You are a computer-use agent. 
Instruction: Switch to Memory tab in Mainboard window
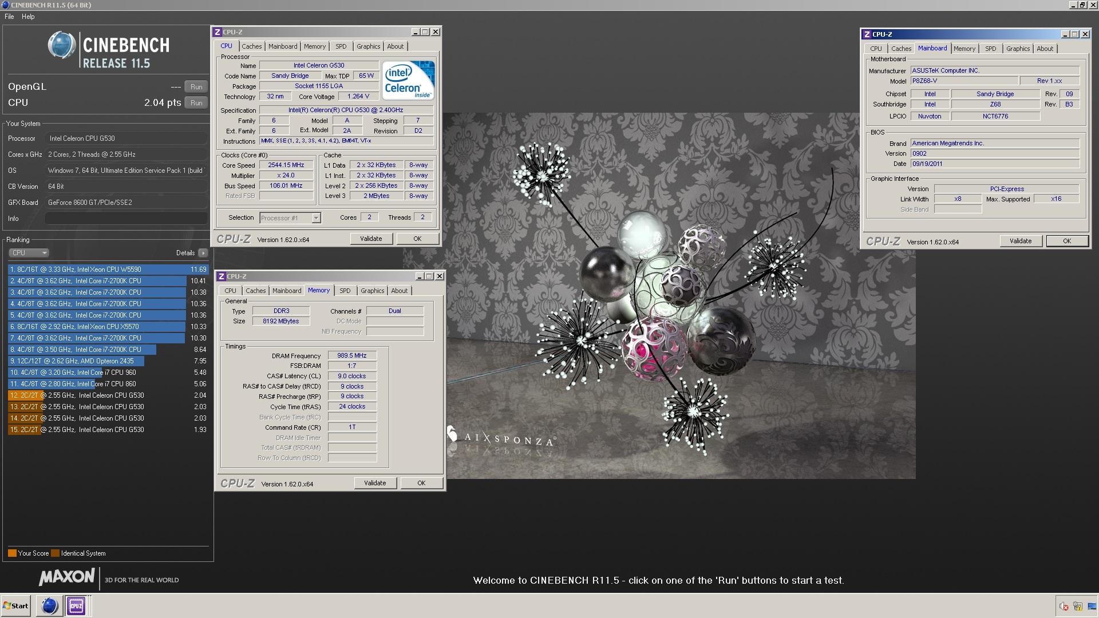964,49
